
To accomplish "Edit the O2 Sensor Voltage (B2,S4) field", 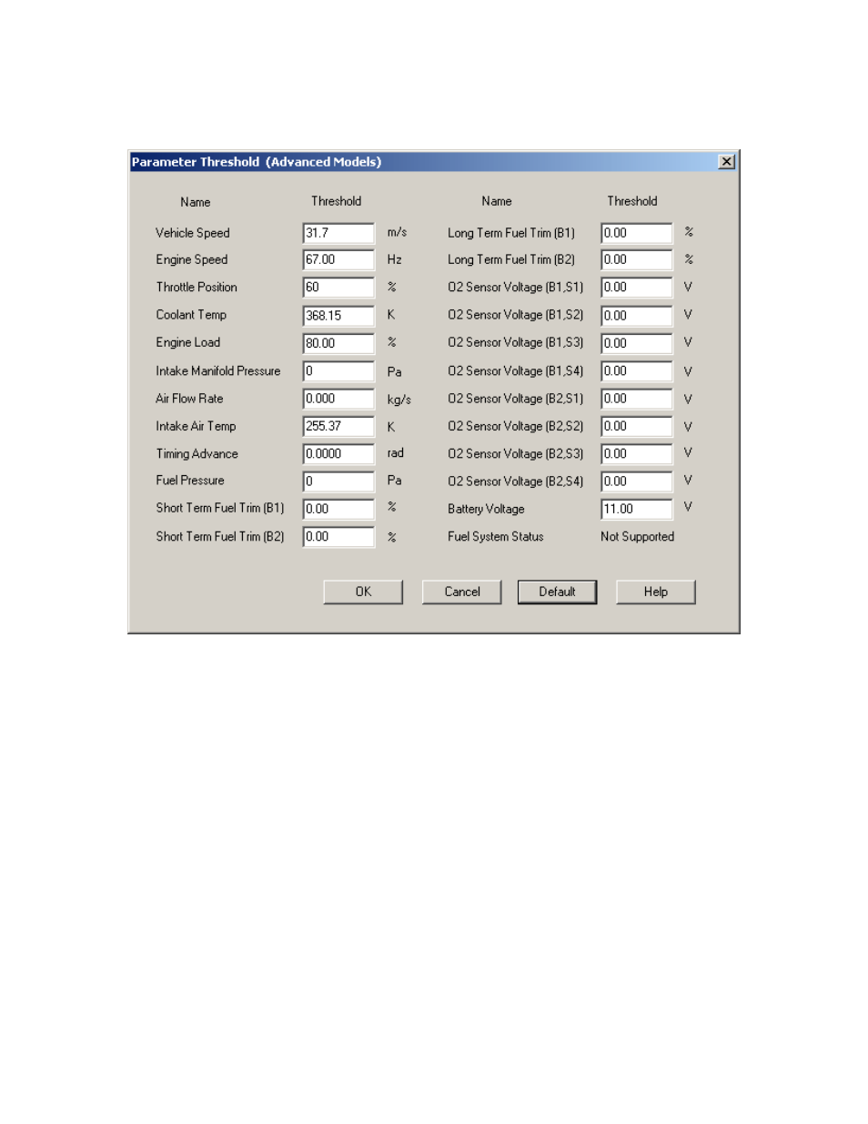I will (637, 481).
